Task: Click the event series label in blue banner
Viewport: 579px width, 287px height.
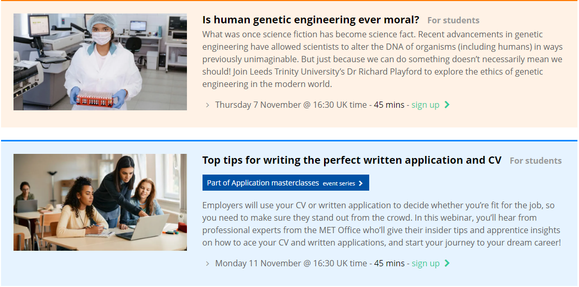Action: [339, 183]
